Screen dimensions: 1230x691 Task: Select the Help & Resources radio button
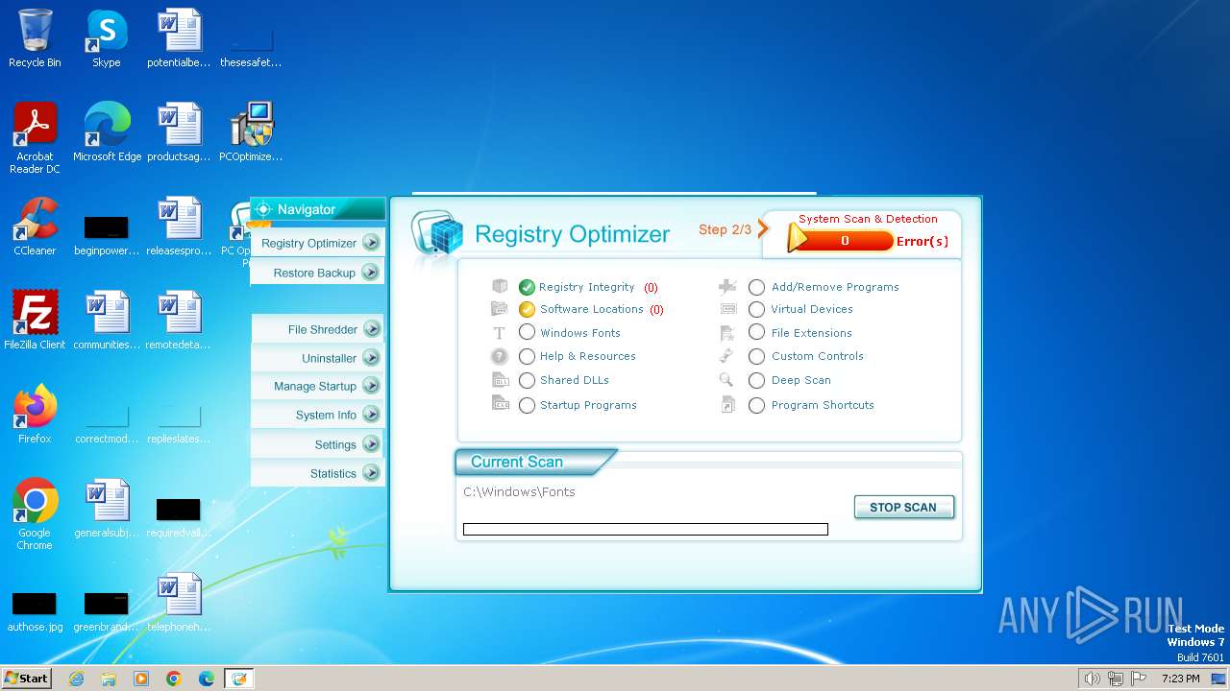(x=527, y=356)
